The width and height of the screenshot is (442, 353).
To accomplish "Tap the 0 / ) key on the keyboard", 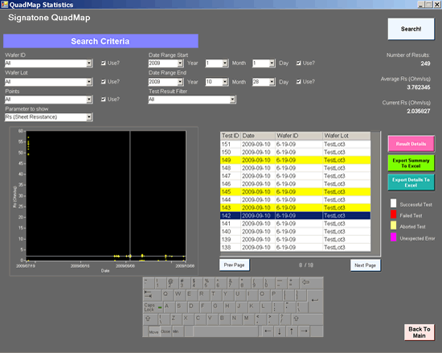I will pos(269,282).
